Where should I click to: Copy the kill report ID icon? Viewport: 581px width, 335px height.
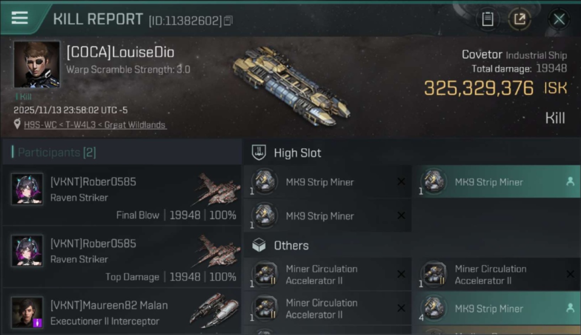tap(228, 21)
